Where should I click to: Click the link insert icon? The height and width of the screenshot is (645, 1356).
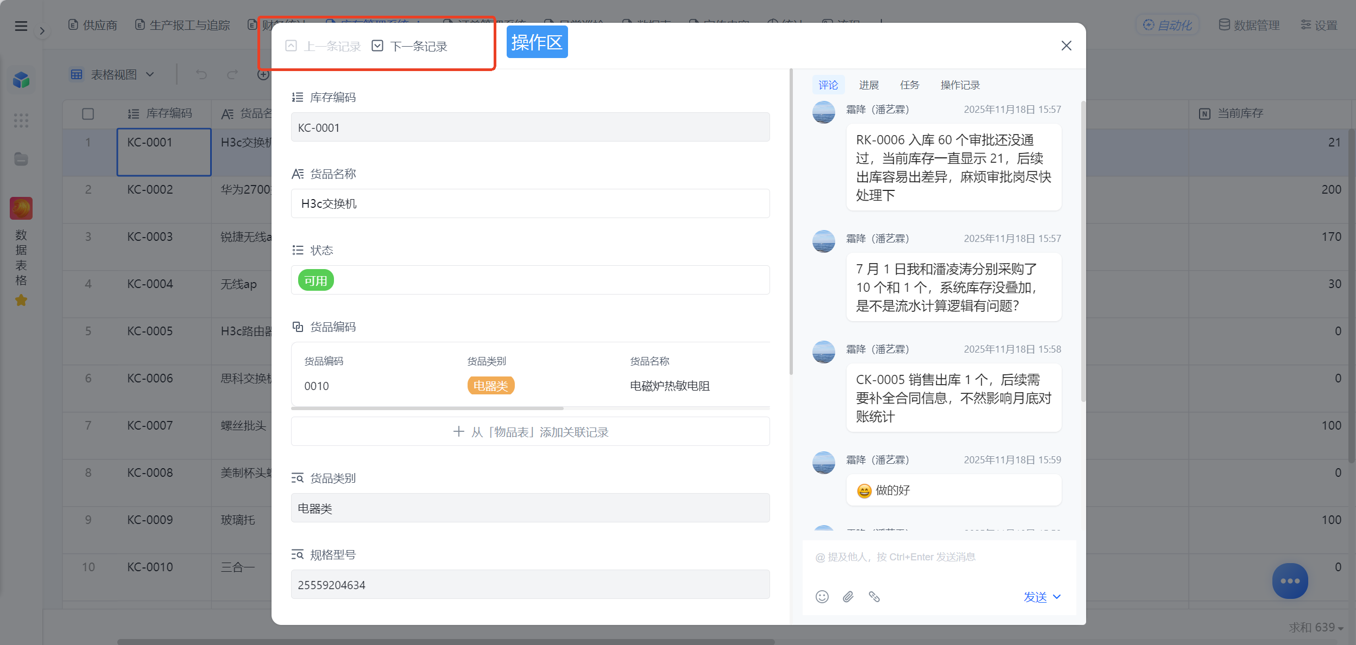(874, 597)
